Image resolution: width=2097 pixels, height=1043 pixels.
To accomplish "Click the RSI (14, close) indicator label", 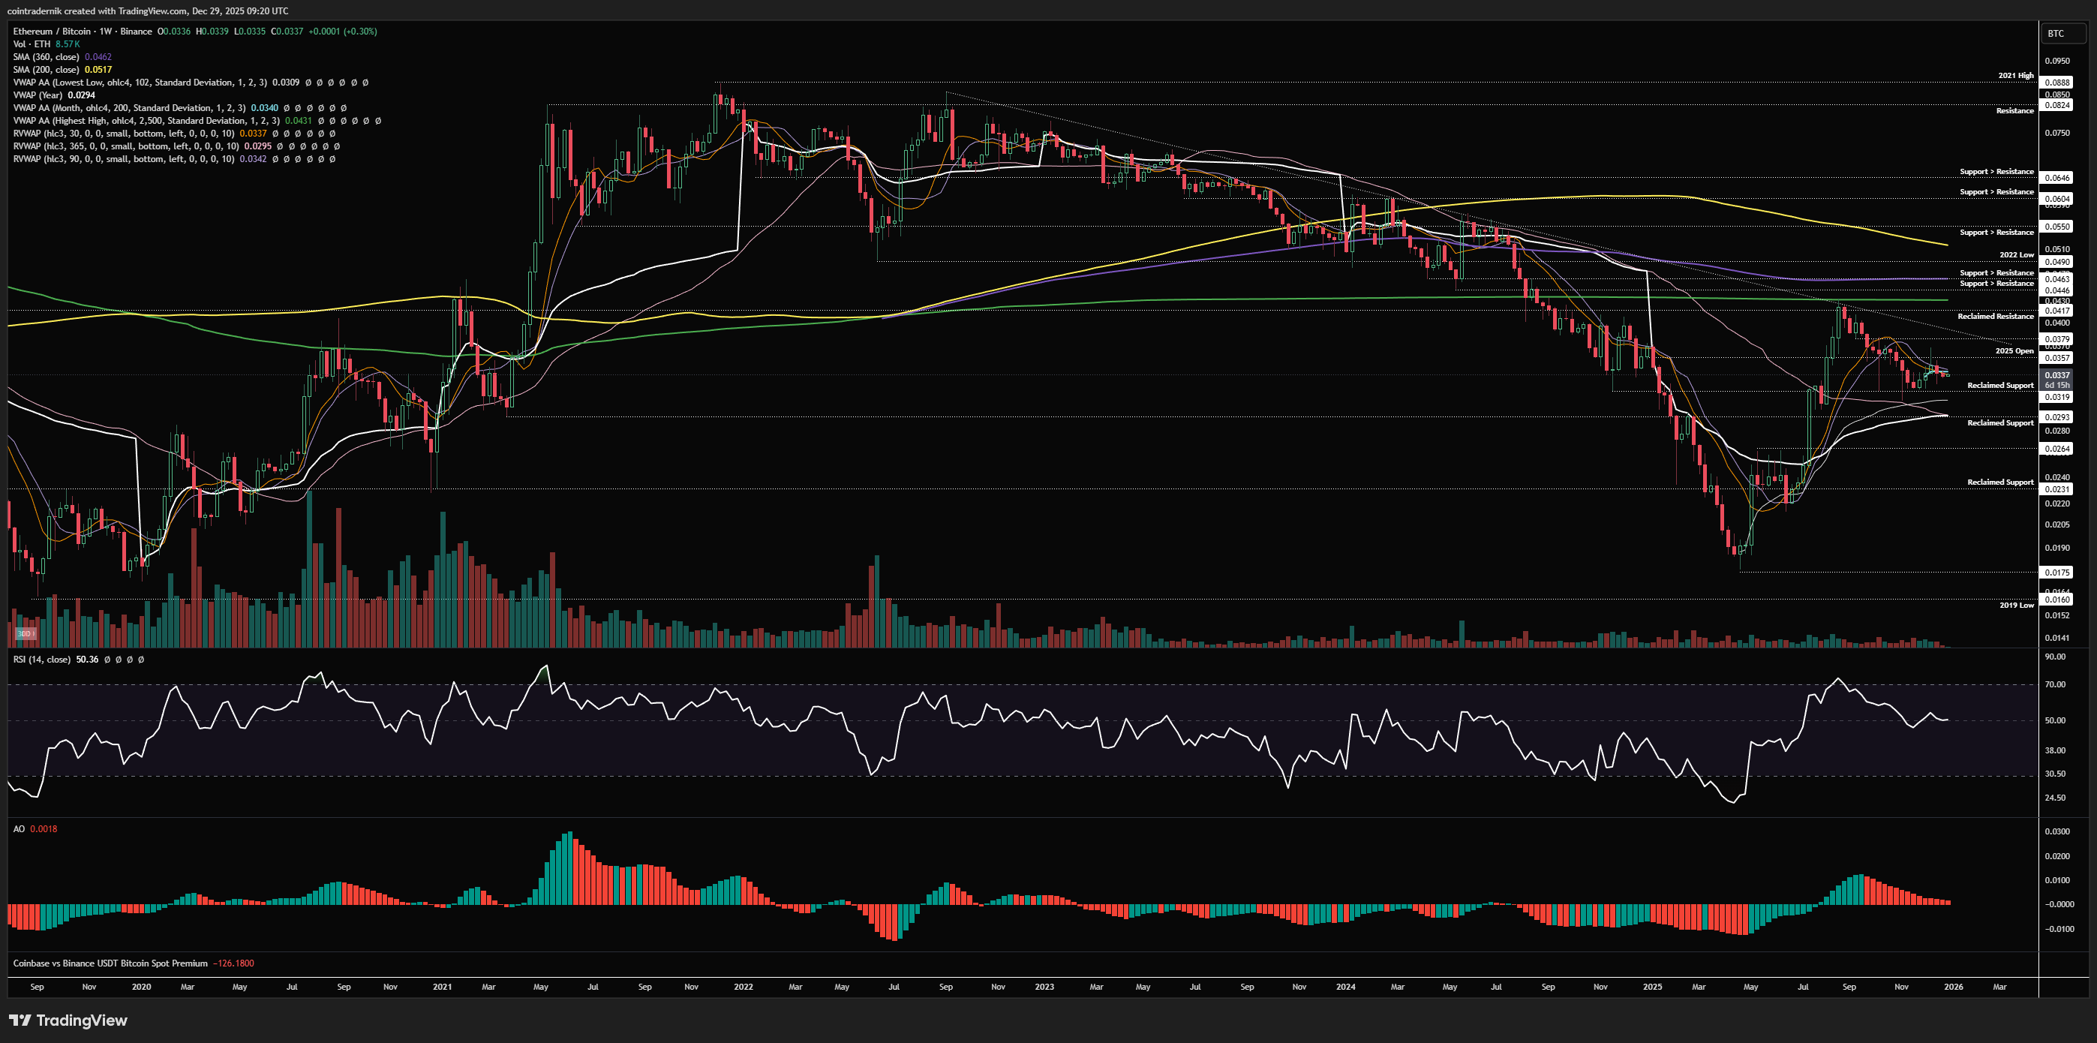I will pos(41,659).
